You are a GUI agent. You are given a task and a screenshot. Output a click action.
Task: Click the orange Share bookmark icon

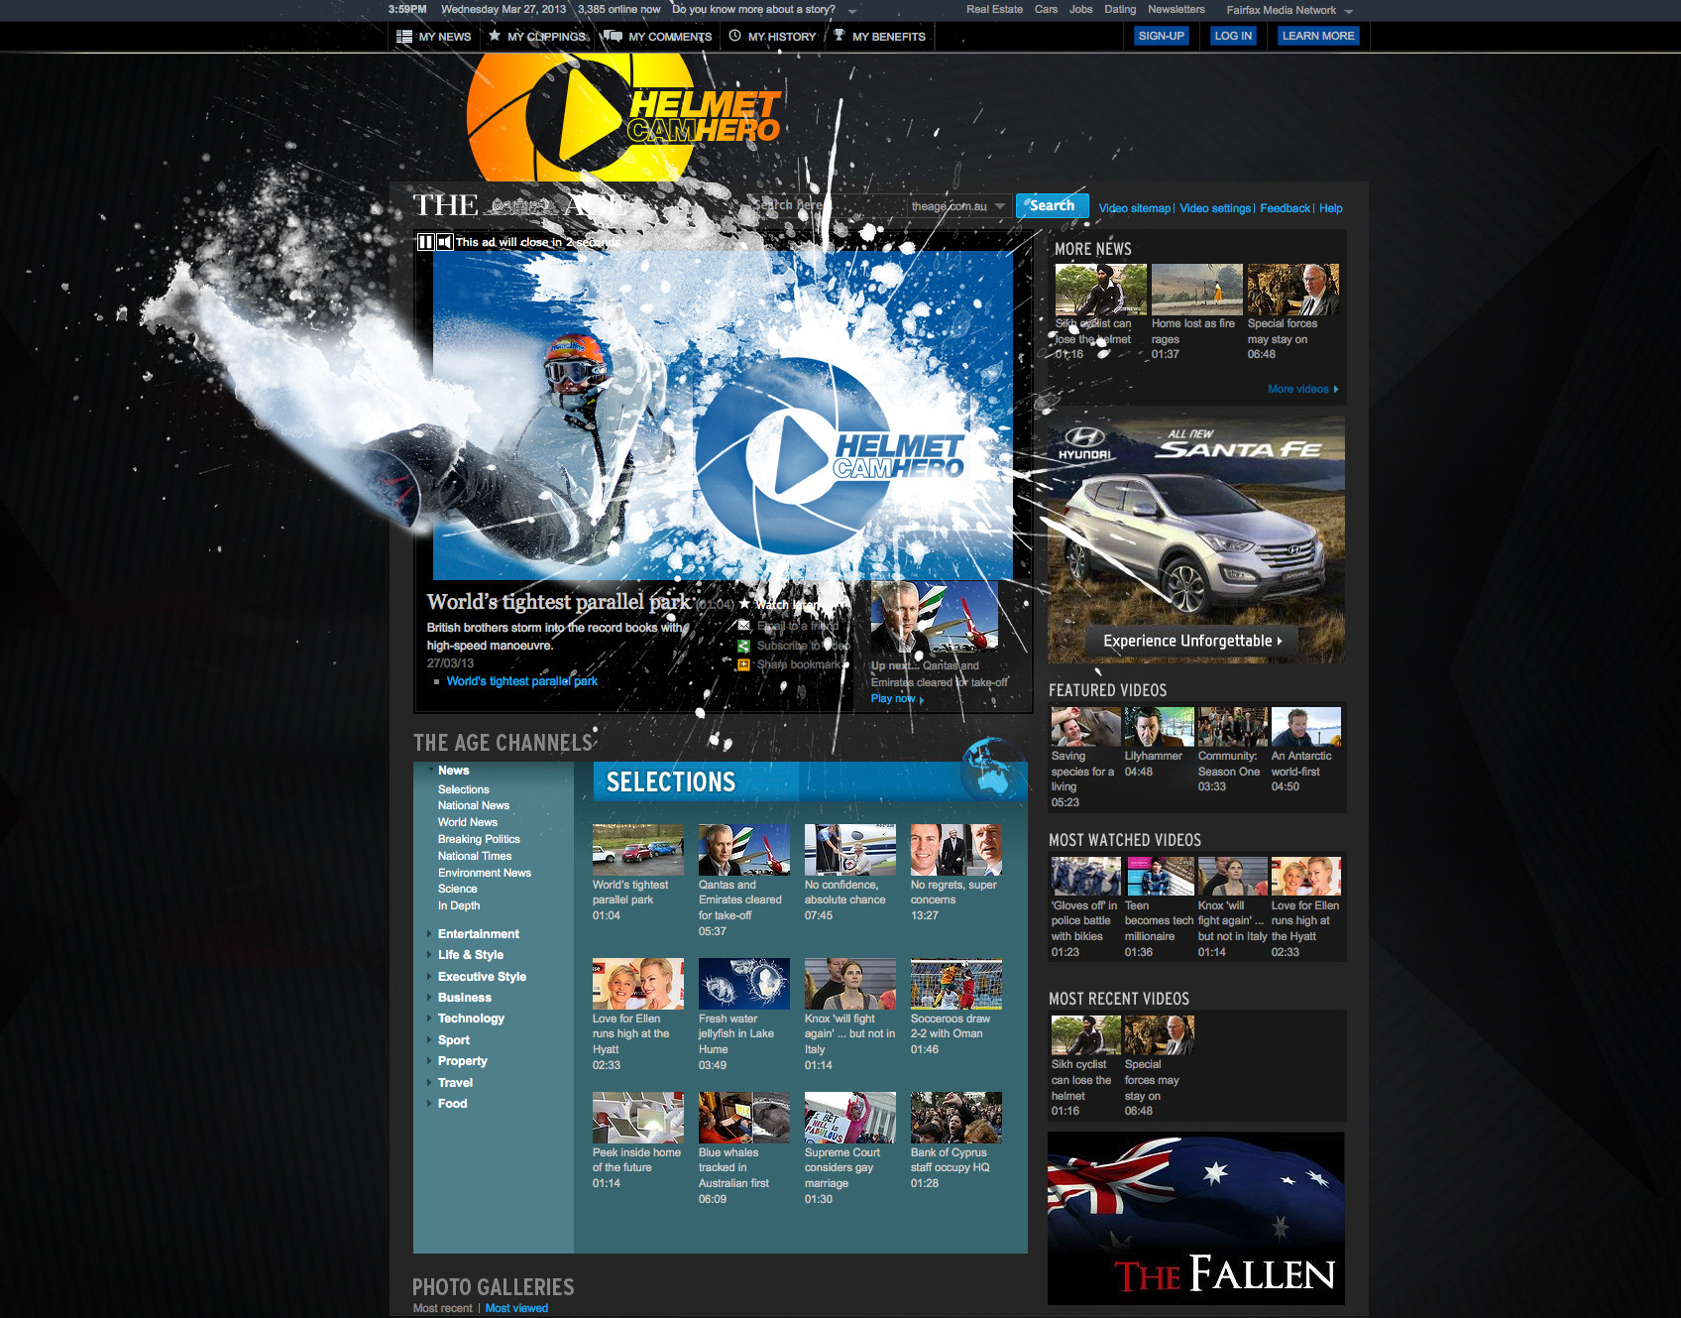(743, 664)
